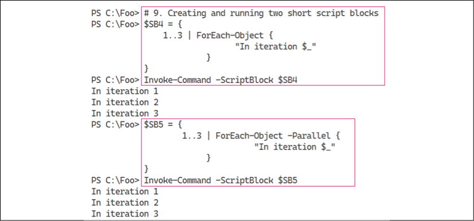Click the '1..3 | ForEach-Object {' line in $SB4
This screenshot has width=474, height=221.
click(x=218, y=35)
